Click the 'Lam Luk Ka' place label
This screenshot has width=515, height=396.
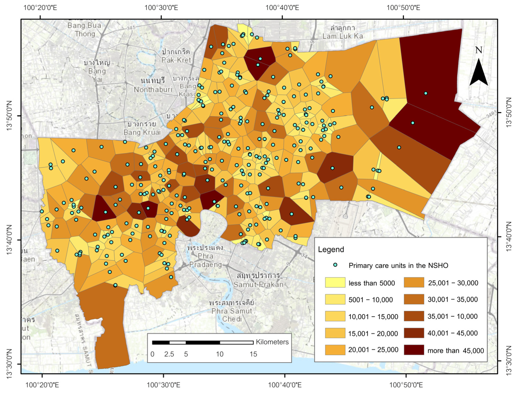343,36
